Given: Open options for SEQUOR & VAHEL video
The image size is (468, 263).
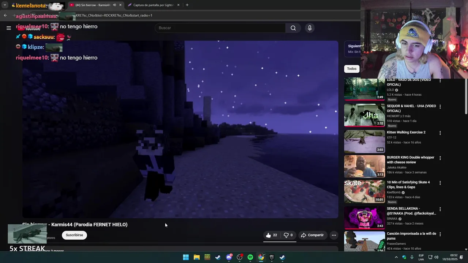Looking at the screenshot, I should click(440, 107).
